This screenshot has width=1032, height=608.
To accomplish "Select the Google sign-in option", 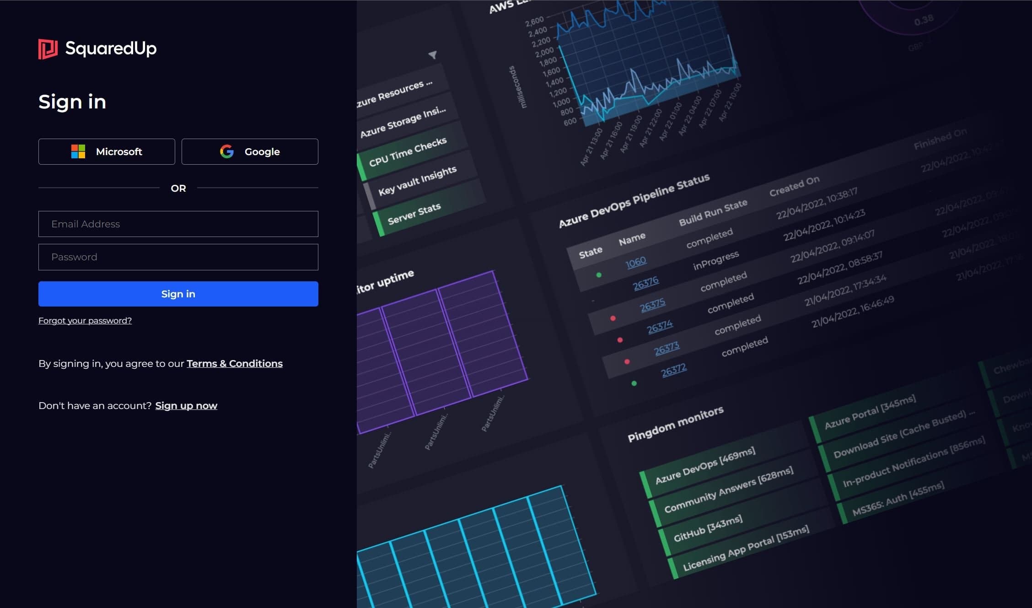I will click(250, 151).
